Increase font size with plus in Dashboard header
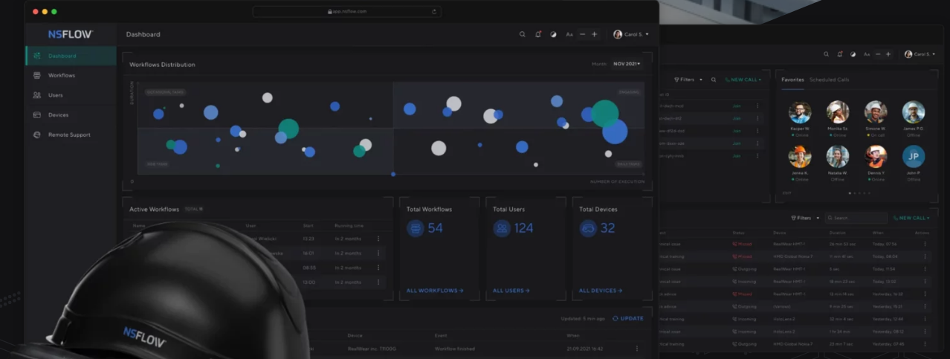Viewport: 950px width, 359px height. [594, 34]
